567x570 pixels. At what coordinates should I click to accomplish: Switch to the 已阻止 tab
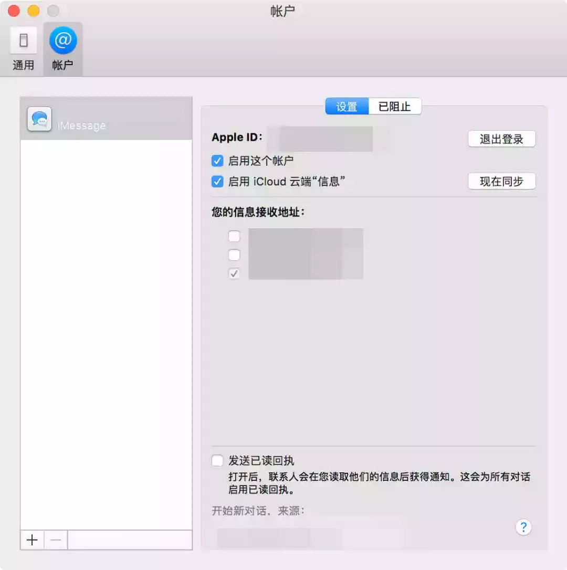(395, 106)
